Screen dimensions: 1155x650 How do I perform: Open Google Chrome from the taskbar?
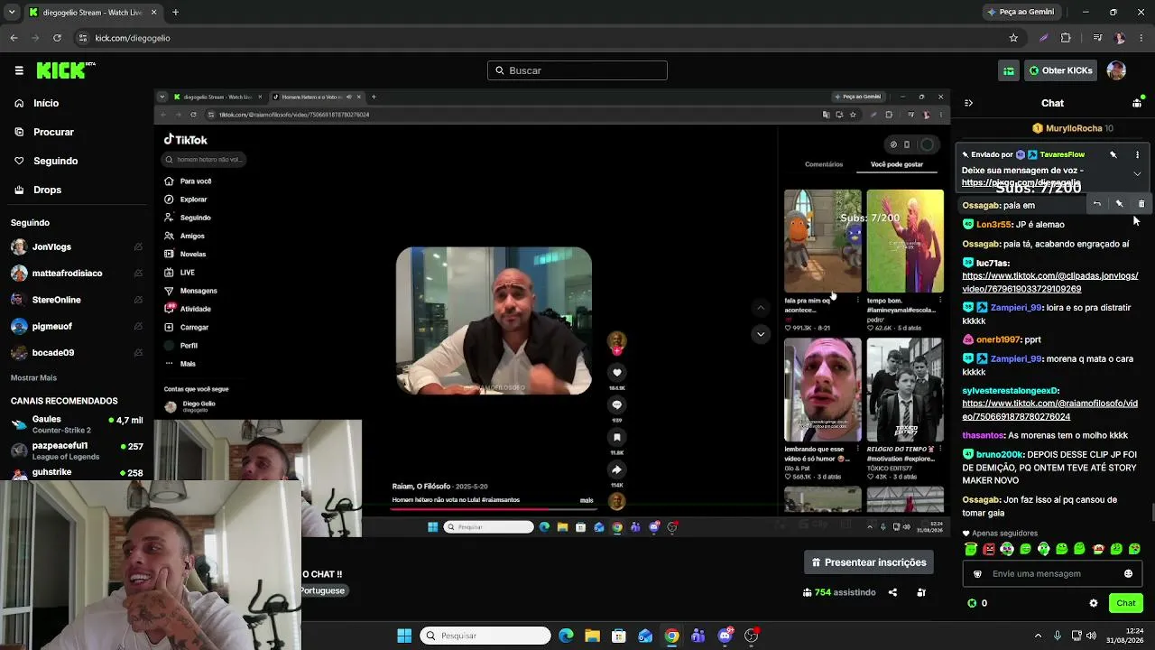click(x=671, y=636)
